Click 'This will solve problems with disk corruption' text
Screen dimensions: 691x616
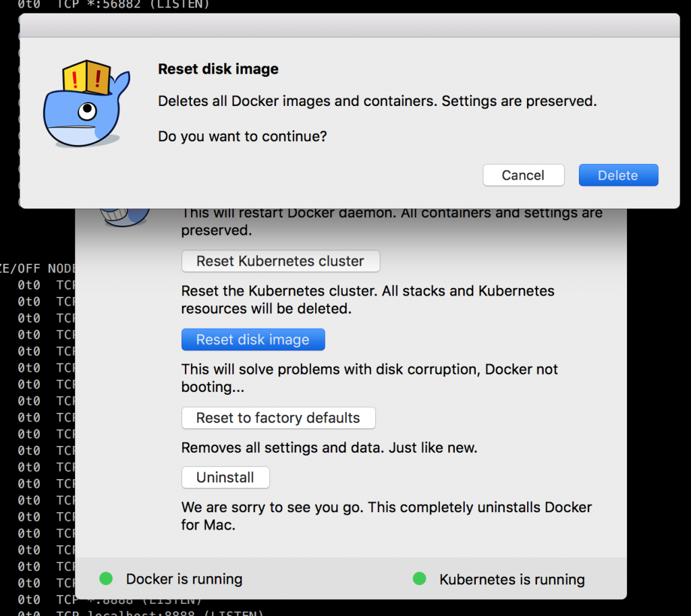(369, 378)
